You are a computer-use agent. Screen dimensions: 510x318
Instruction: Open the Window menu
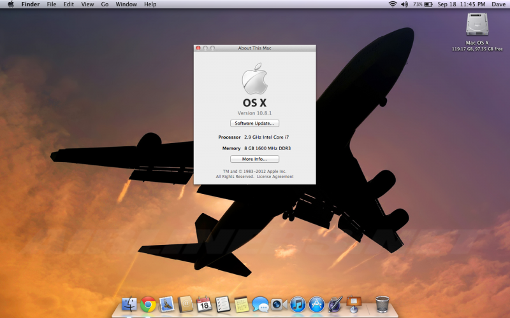pyautogui.click(x=126, y=4)
